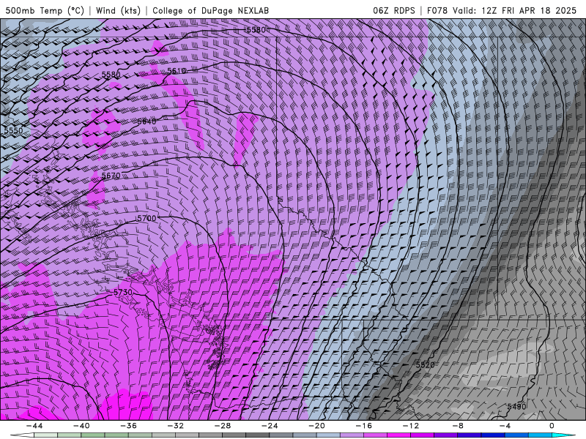Viewport: 586px width, 439px height.
Task: Click the 5490 contour label
Action: pyautogui.click(x=517, y=407)
